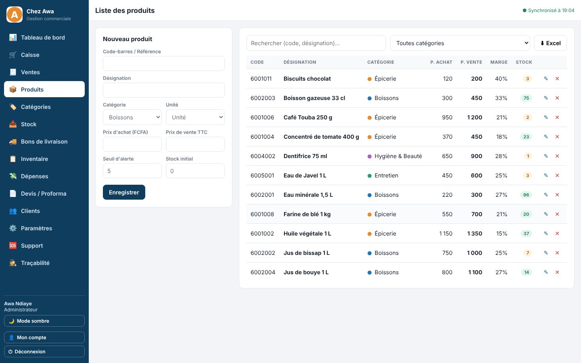This screenshot has width=581, height=363.
Task: Click the product search field
Action: (316, 43)
